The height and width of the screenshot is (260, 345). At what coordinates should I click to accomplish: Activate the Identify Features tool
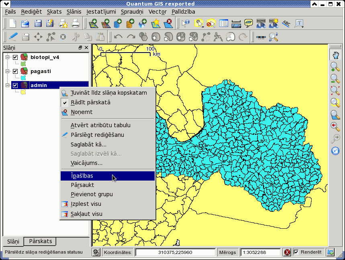pos(186,23)
